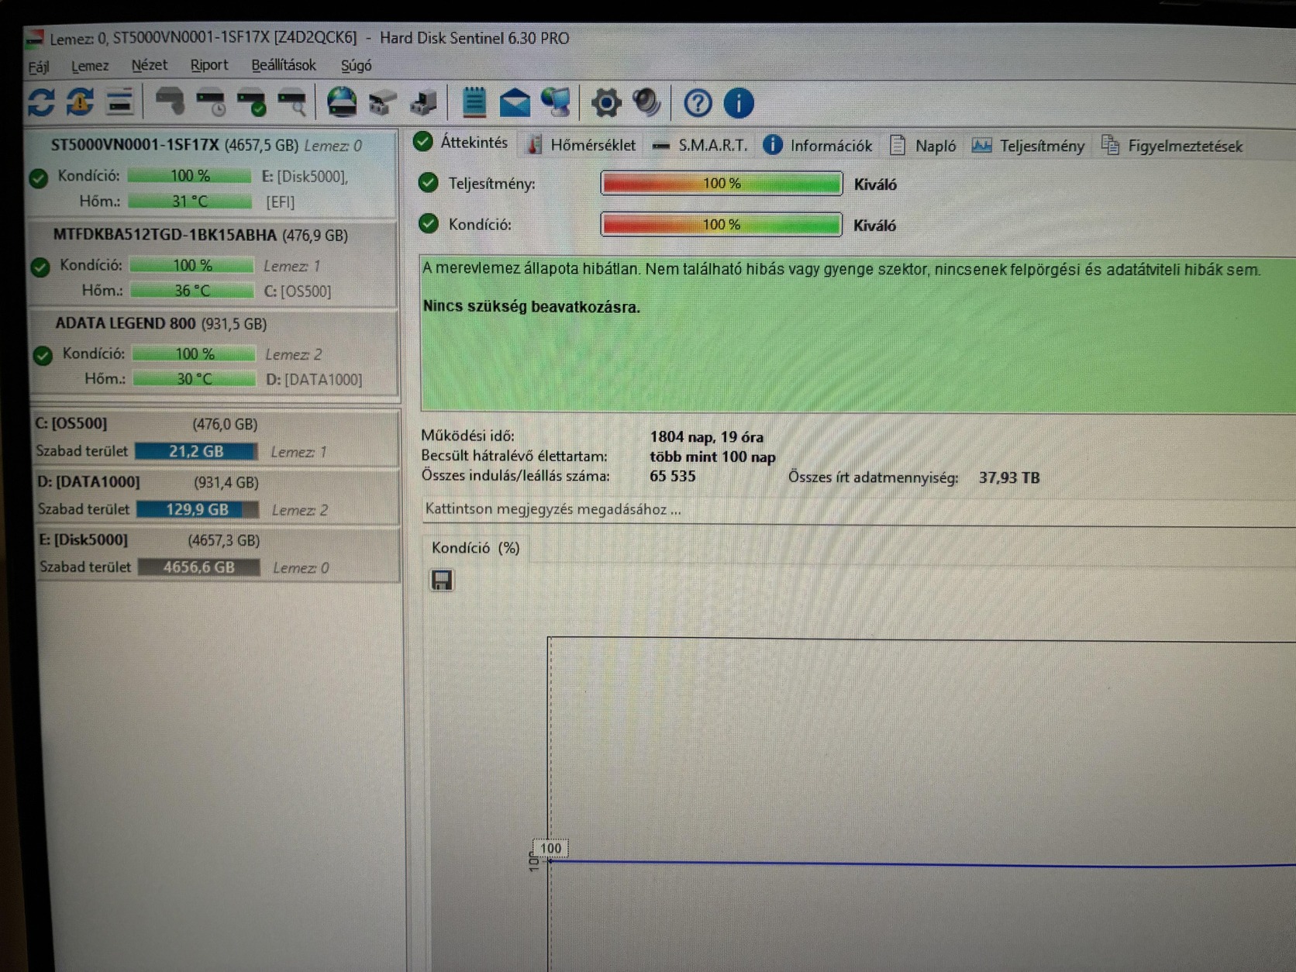This screenshot has width=1296, height=972.
Task: Click the refresh icon with warning triangle
Action: 81,102
